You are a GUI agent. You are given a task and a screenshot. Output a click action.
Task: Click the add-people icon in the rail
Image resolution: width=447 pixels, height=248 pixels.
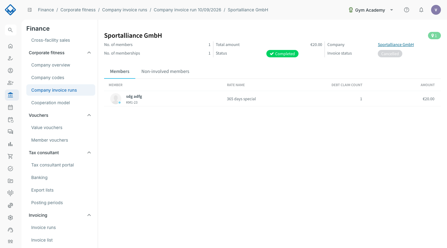tap(10, 83)
